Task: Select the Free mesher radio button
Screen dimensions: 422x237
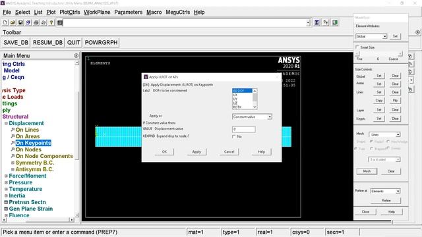Action: point(356,148)
